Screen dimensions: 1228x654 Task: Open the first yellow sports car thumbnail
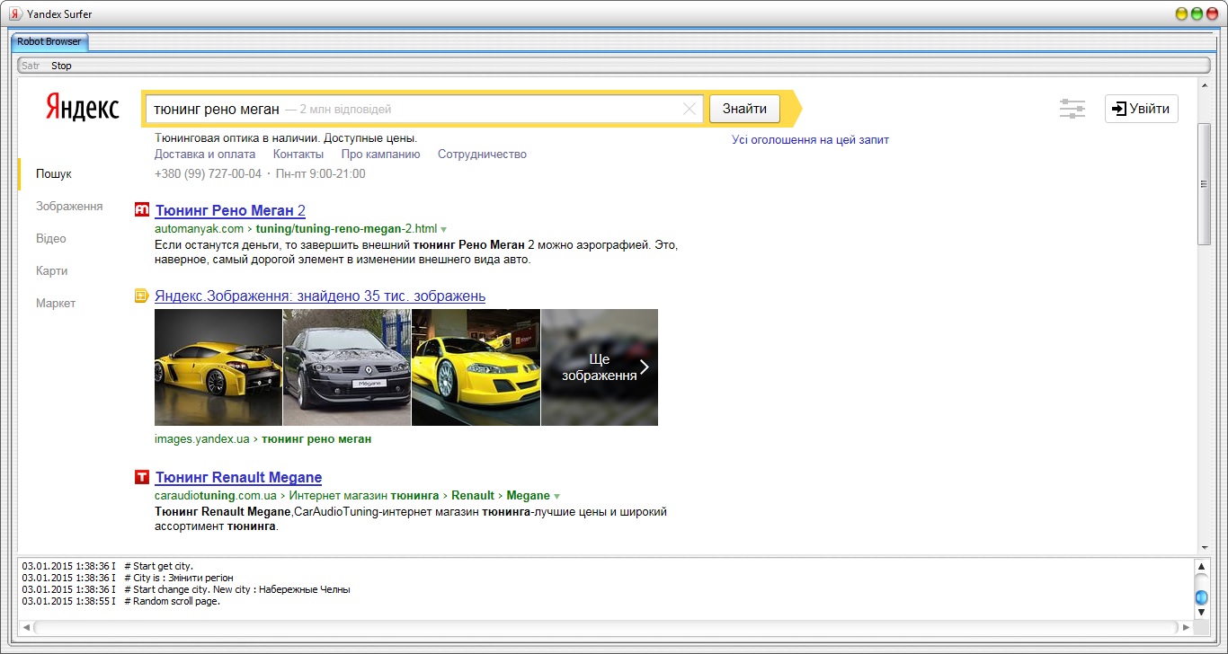[x=218, y=367]
